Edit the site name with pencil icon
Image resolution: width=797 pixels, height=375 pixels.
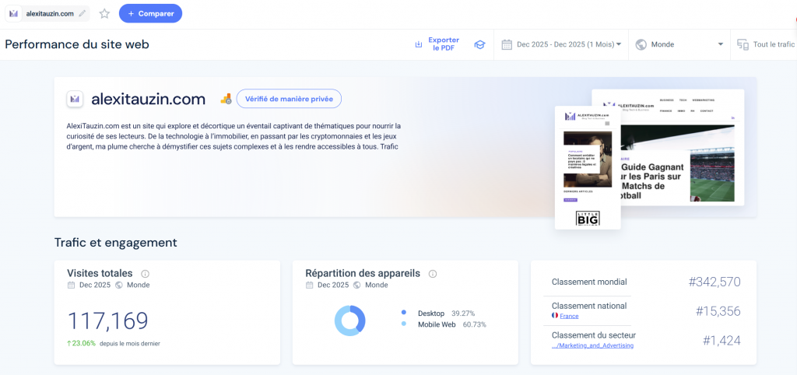tap(83, 14)
